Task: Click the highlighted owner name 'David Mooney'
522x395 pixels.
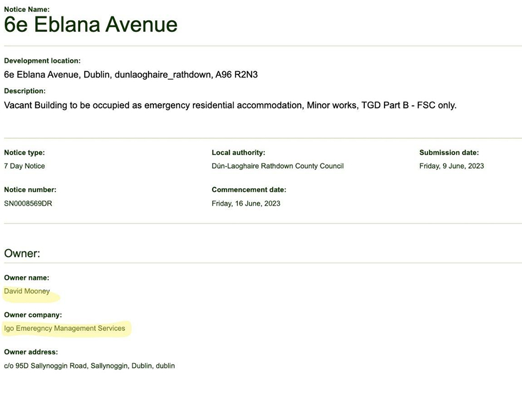Action: coord(27,291)
